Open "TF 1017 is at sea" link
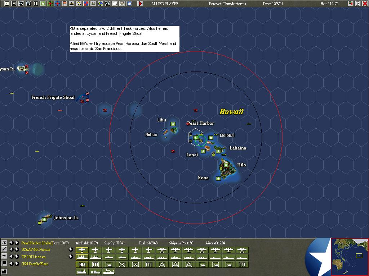The height and width of the screenshot is (276, 369). click(34, 257)
